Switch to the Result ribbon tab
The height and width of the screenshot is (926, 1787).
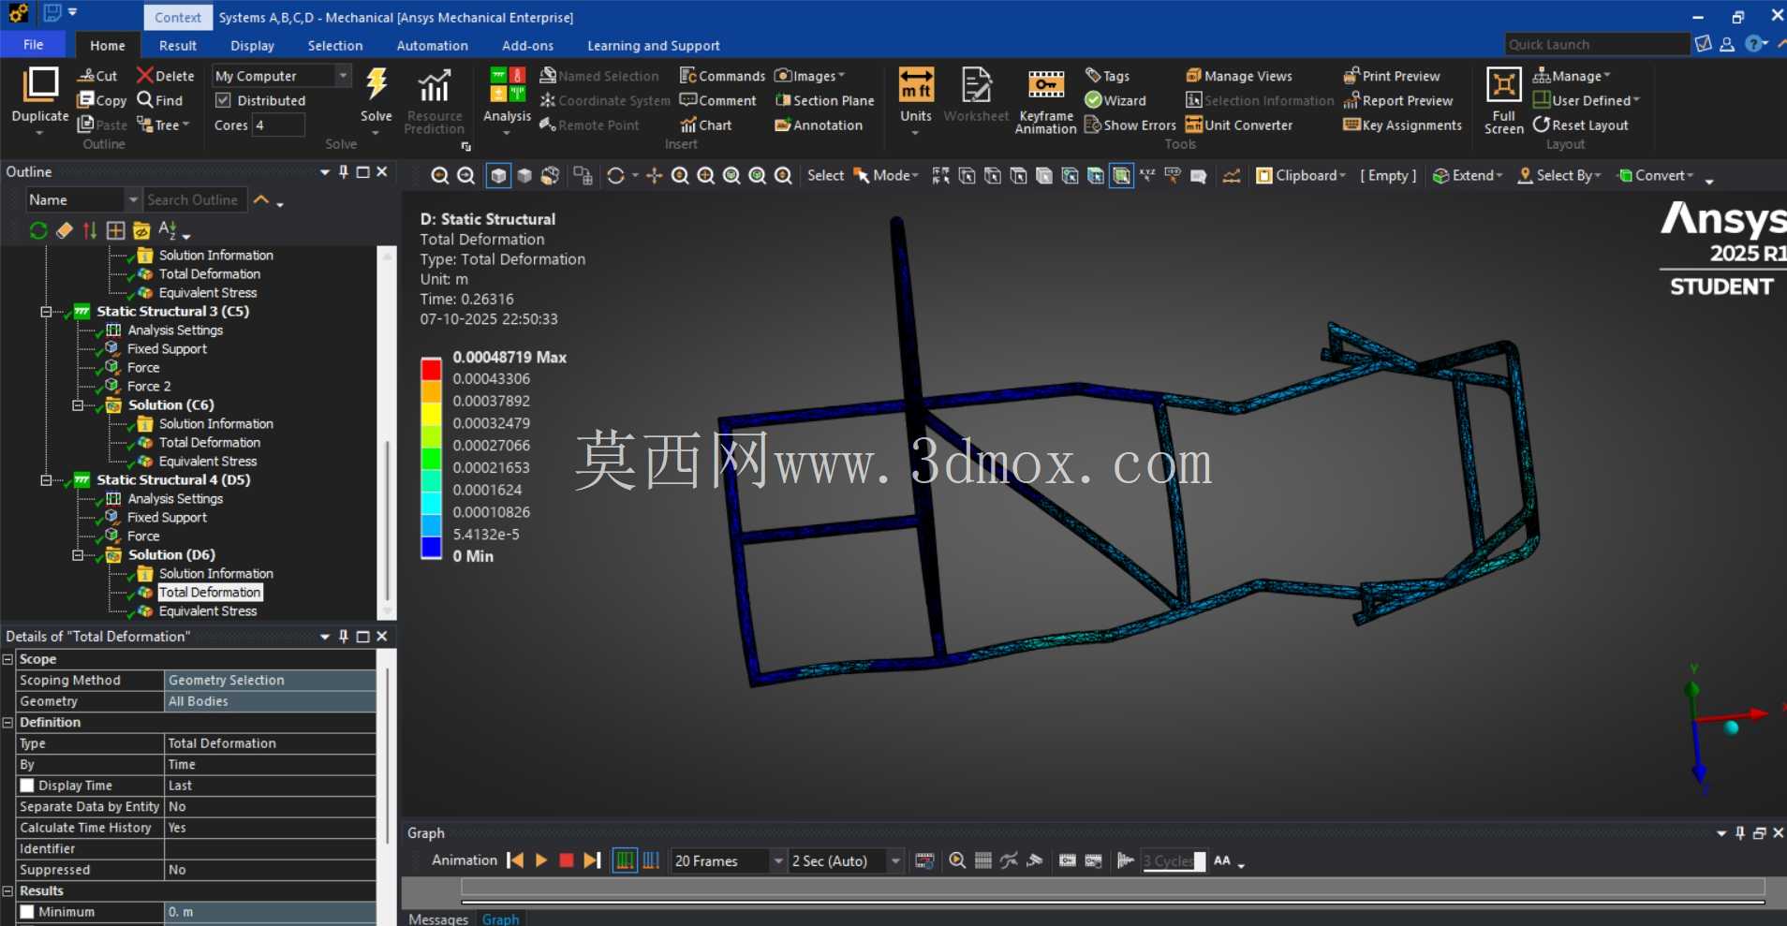tap(178, 45)
